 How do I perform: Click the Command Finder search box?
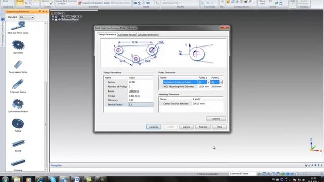(x=242, y=174)
